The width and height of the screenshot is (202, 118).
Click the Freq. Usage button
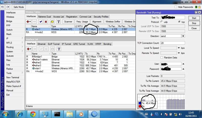pyautogui.click(x=82, y=22)
